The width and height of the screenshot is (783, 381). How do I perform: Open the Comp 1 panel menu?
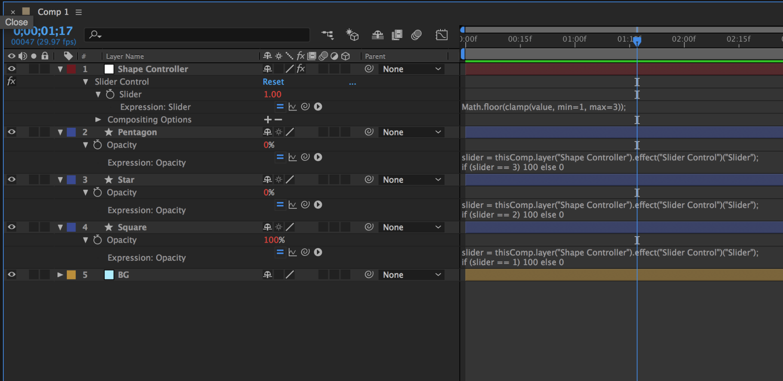[x=79, y=12]
